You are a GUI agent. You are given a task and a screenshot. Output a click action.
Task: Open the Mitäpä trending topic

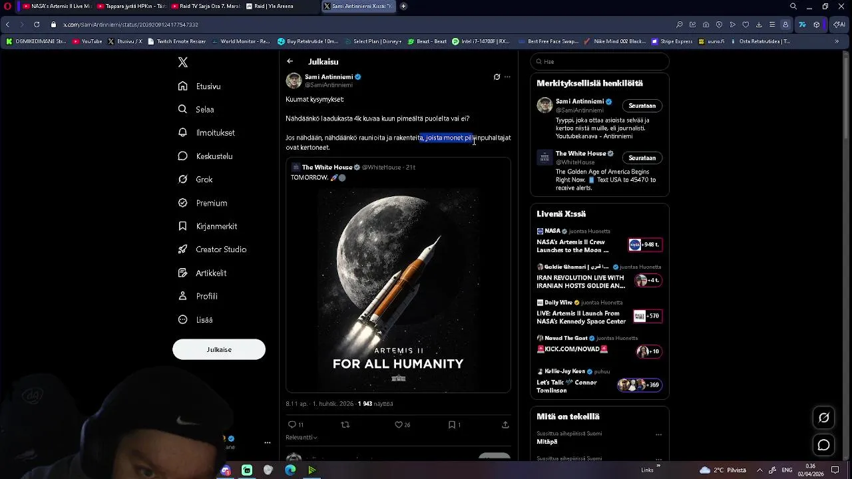547,442
